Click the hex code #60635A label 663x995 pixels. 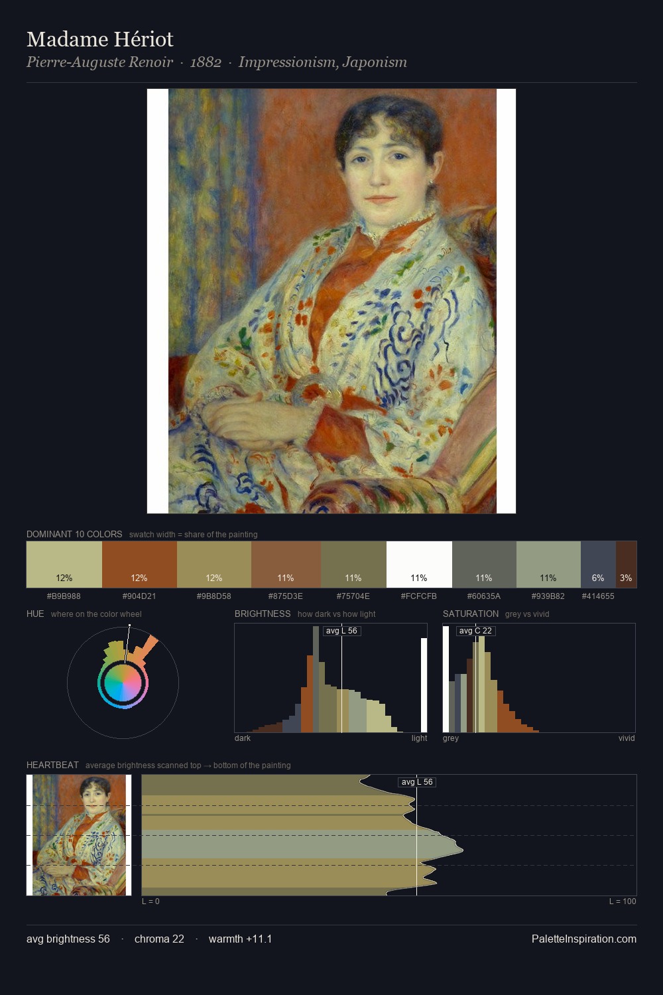[484, 596]
